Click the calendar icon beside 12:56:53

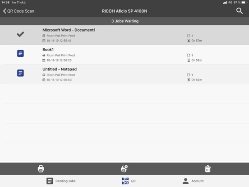coord(44,80)
